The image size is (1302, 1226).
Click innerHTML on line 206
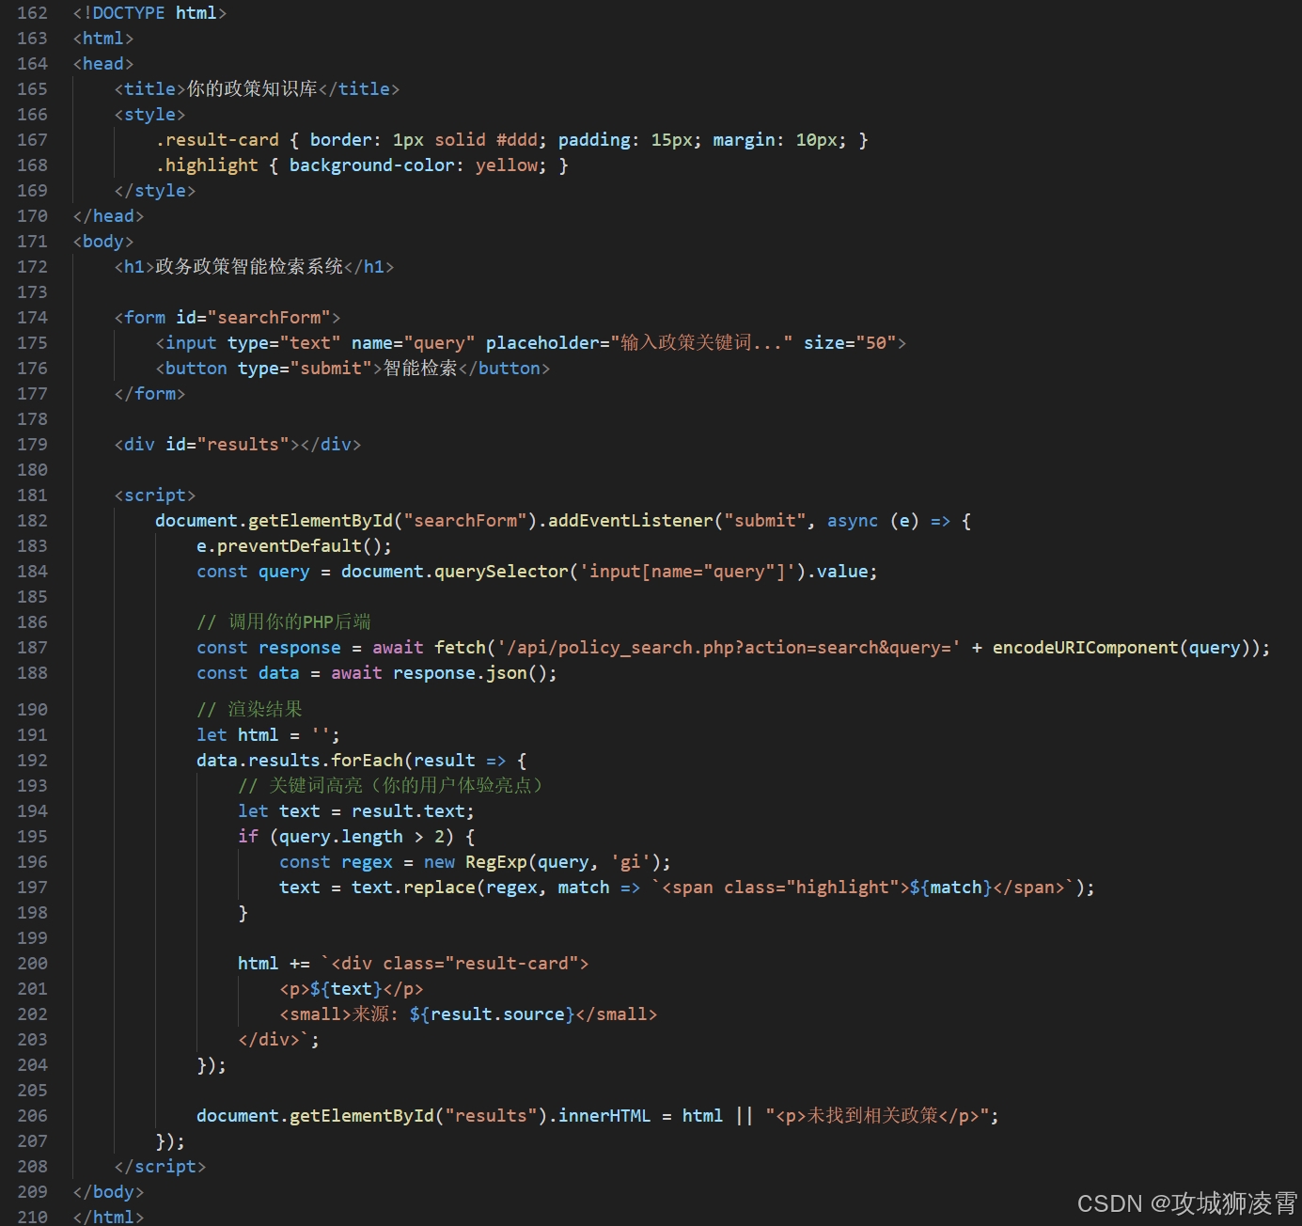click(604, 1116)
